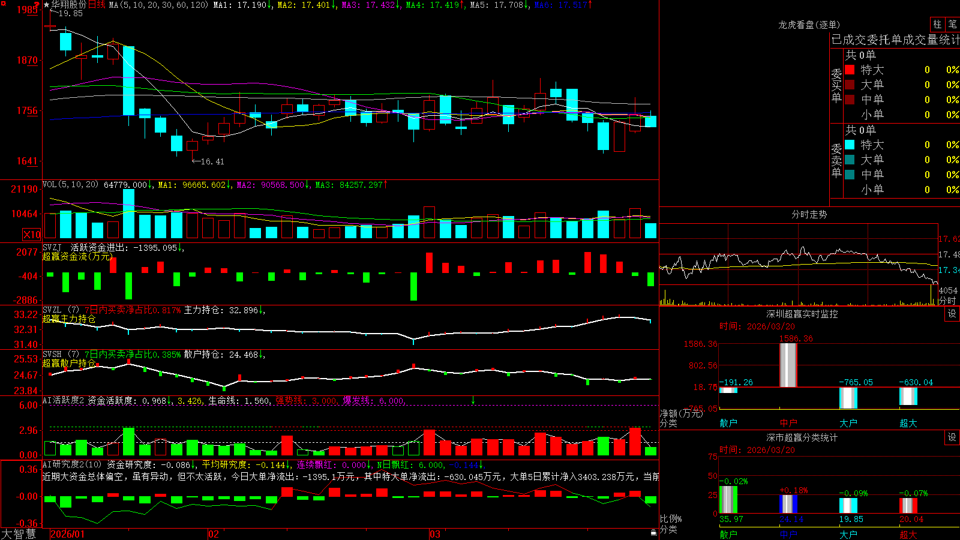The height and width of the screenshot is (540, 960).
Task: Click the X10 volume scale button
Action: click(32, 235)
